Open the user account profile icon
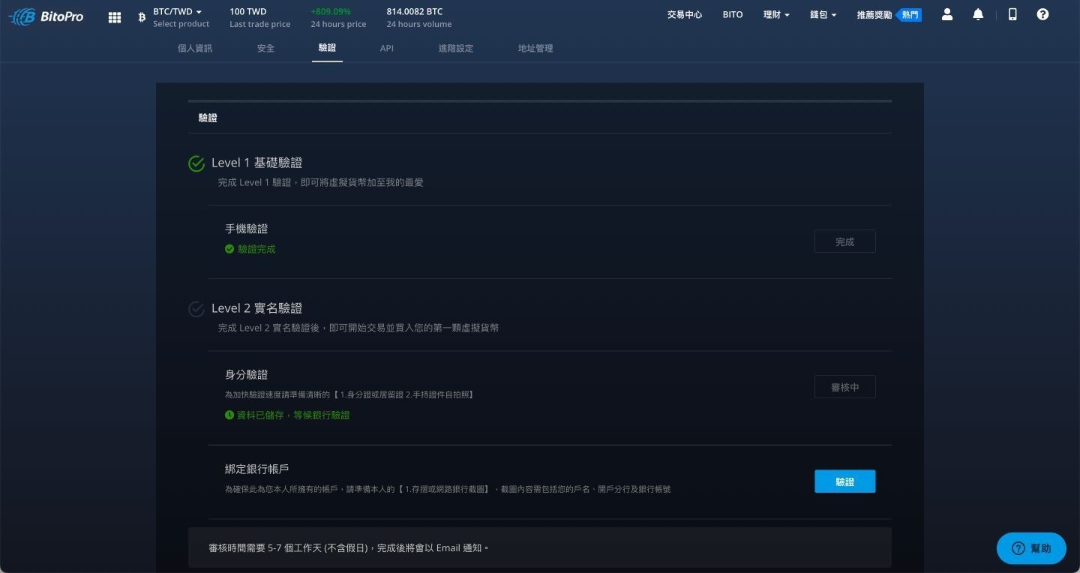 [x=947, y=14]
